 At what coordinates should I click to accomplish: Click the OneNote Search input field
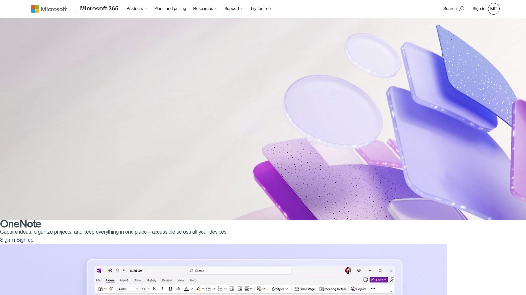pos(239,270)
